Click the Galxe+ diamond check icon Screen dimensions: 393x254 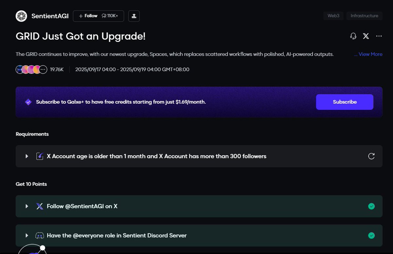point(28,102)
